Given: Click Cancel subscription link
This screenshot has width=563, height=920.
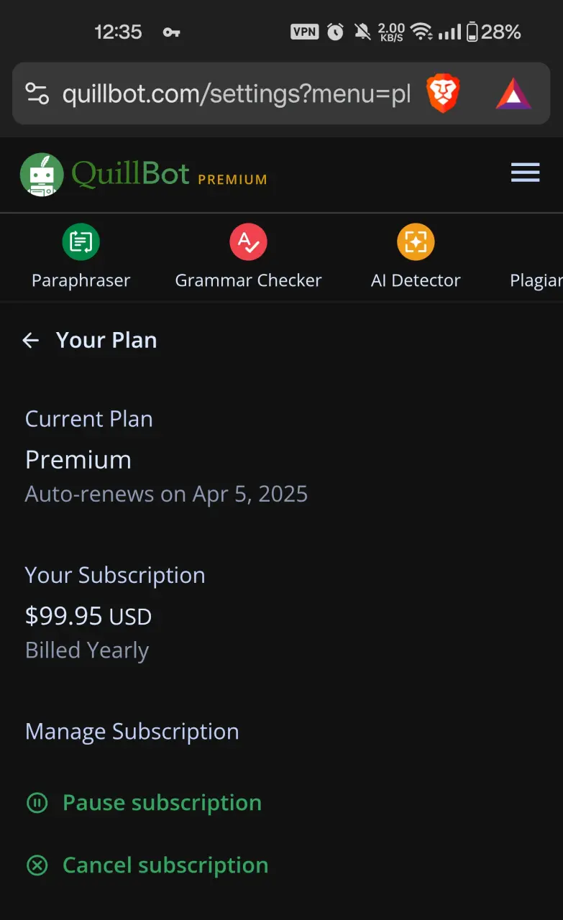Looking at the screenshot, I should tap(165, 865).
